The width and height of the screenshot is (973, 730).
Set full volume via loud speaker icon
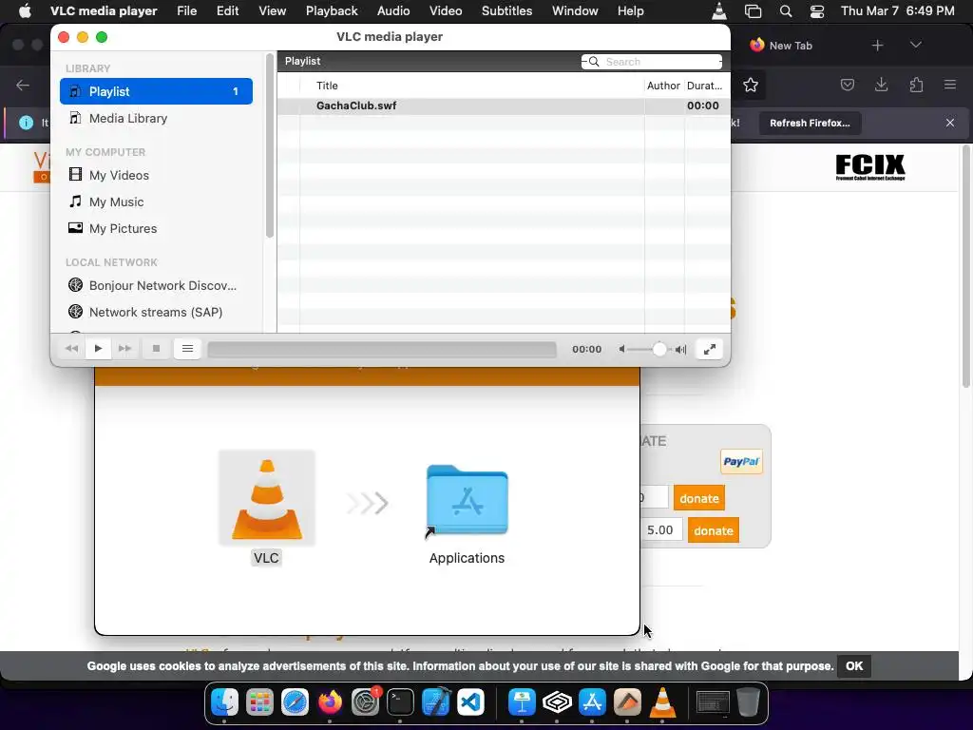point(680,350)
